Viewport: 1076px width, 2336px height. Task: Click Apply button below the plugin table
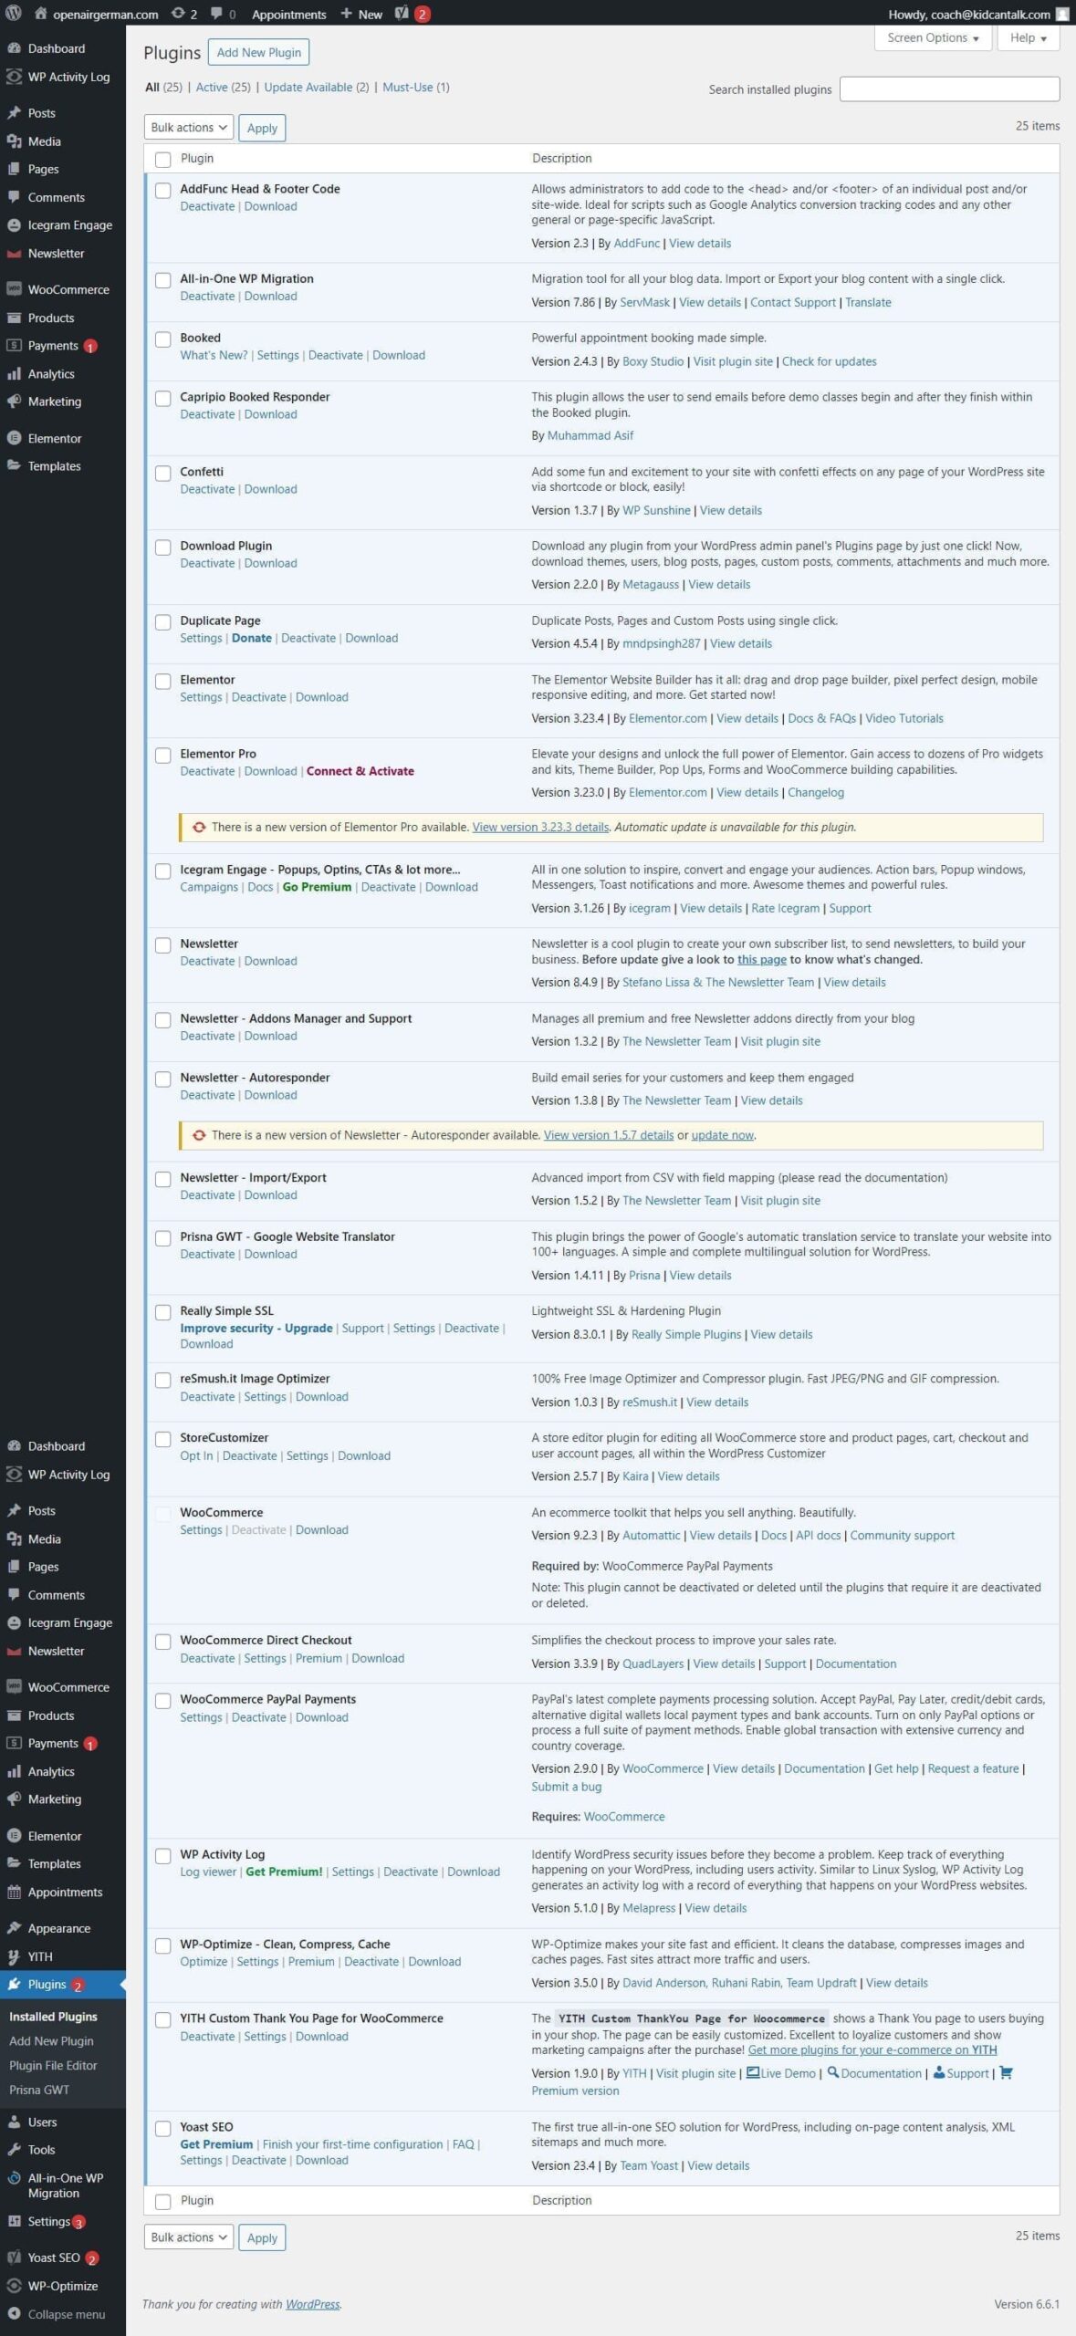point(262,2237)
